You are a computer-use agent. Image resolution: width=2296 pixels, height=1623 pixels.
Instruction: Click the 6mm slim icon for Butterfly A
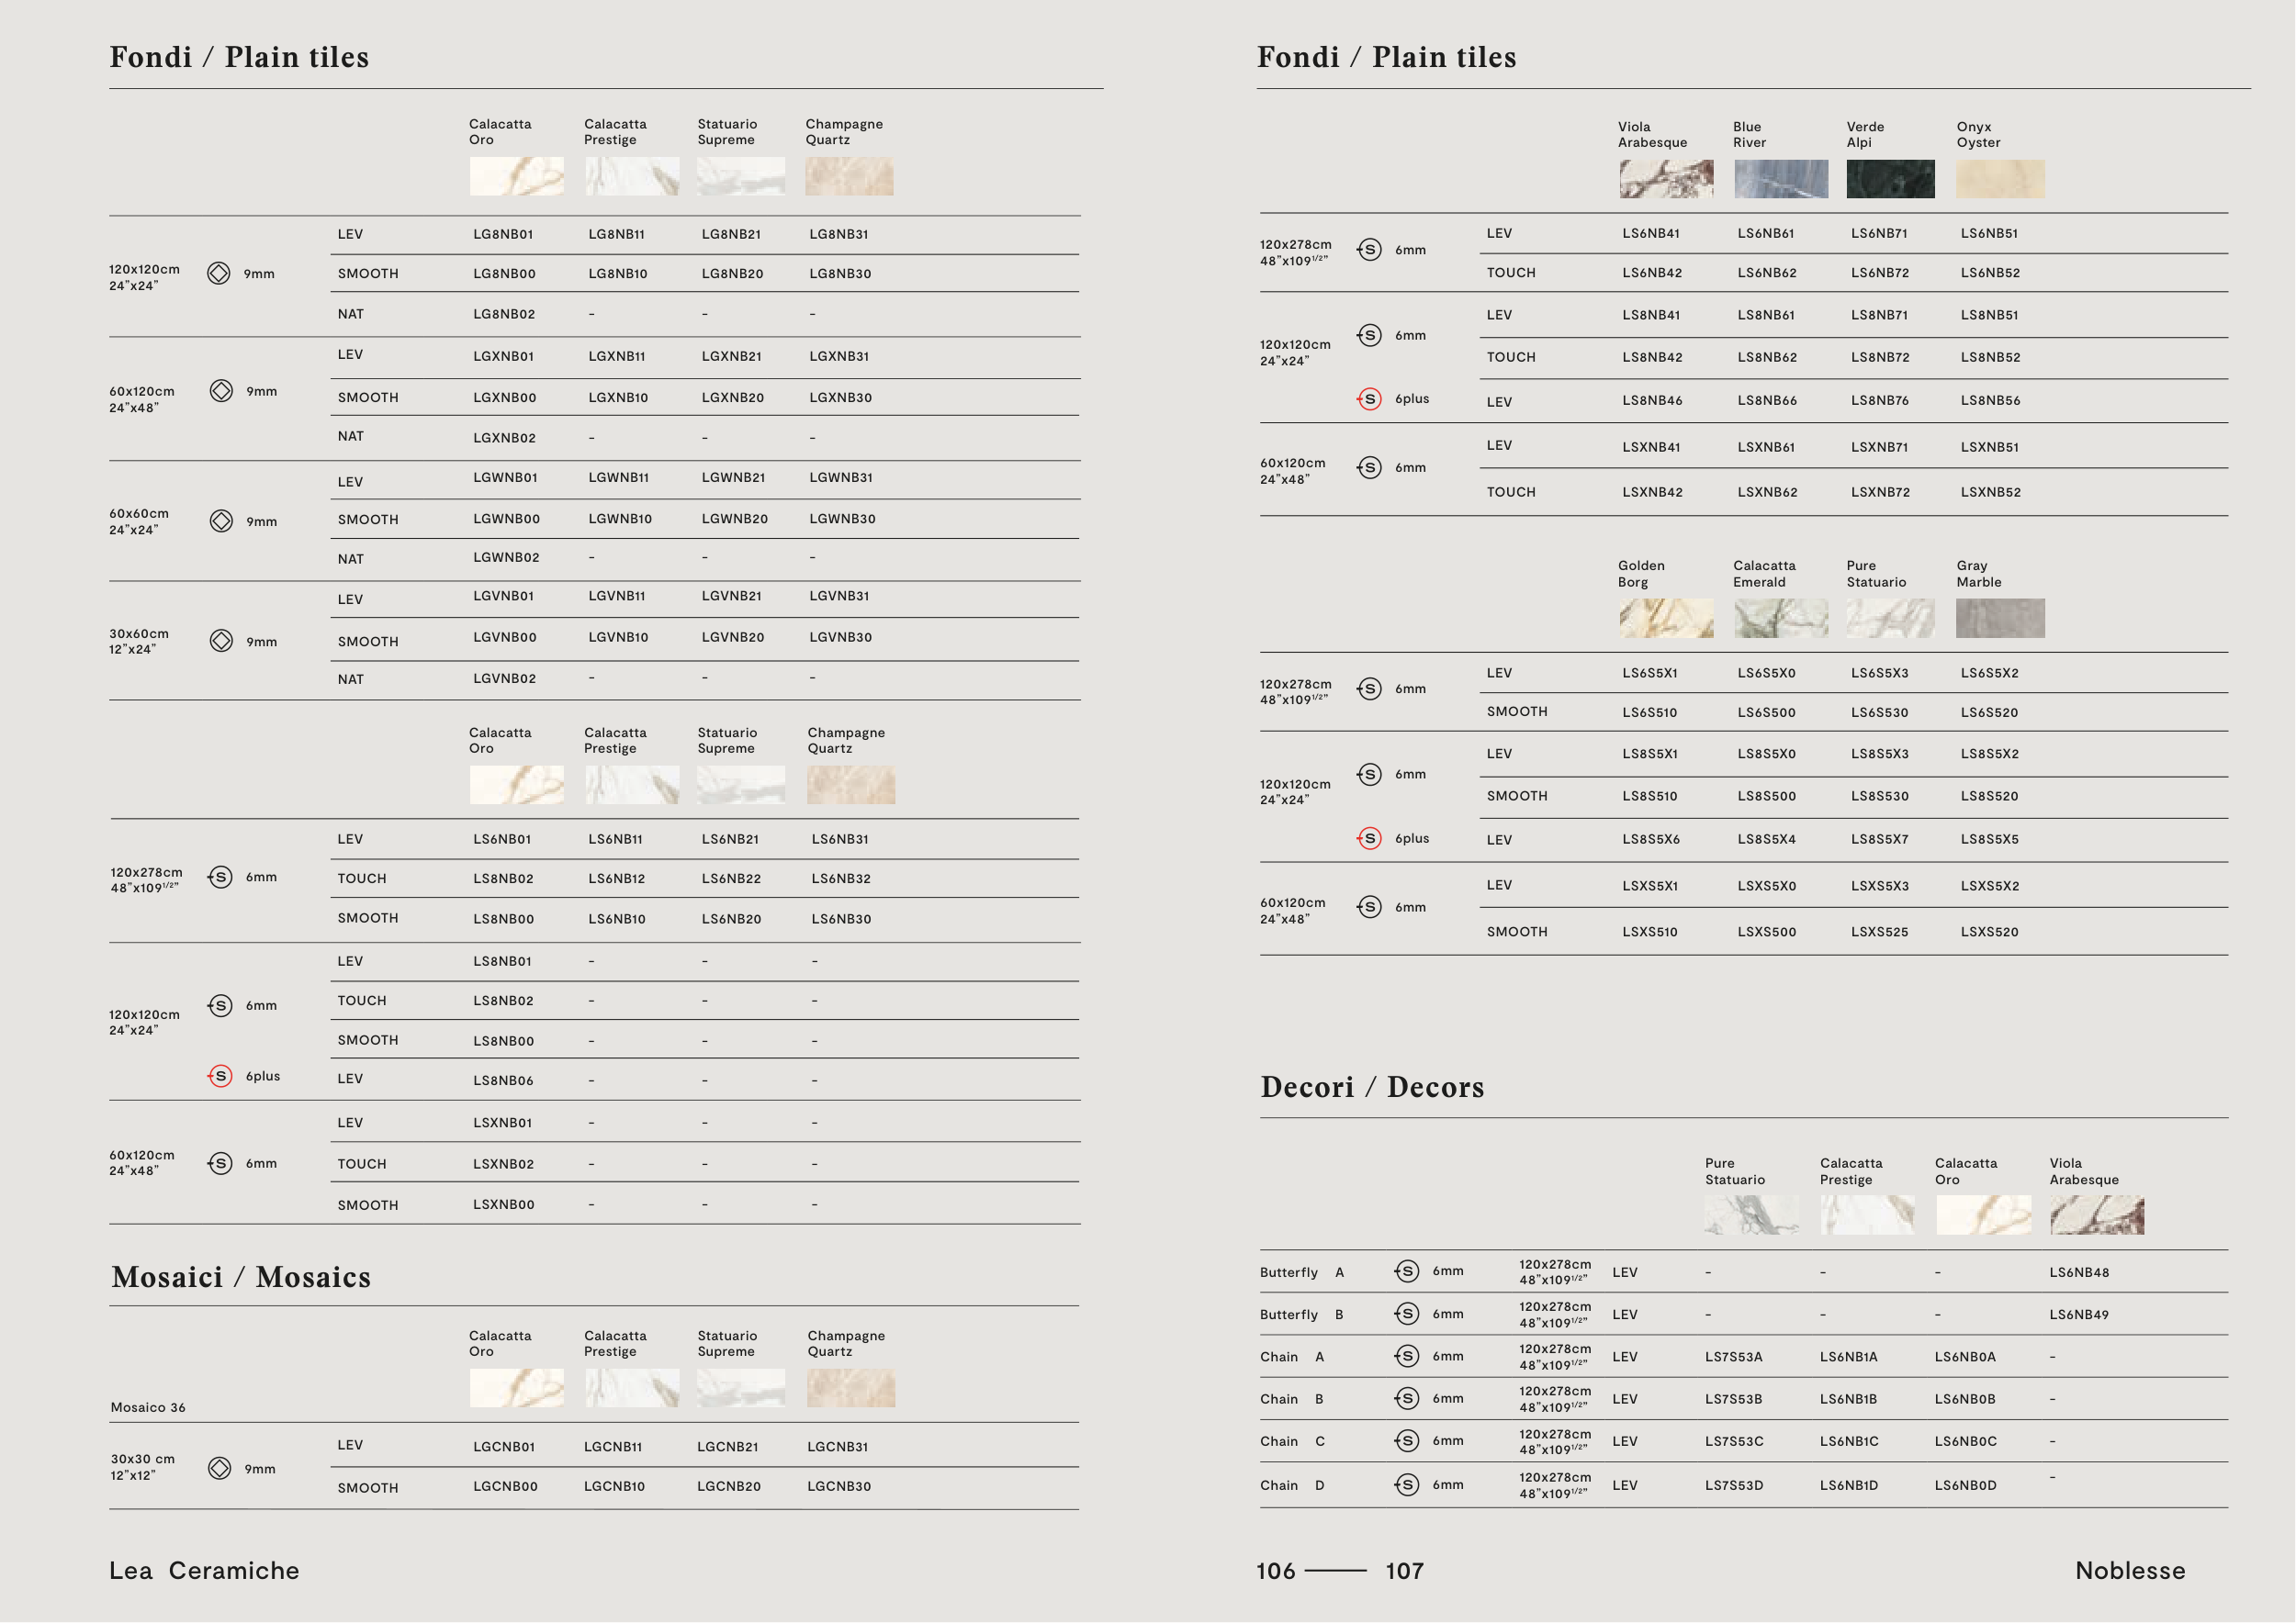point(1407,1271)
